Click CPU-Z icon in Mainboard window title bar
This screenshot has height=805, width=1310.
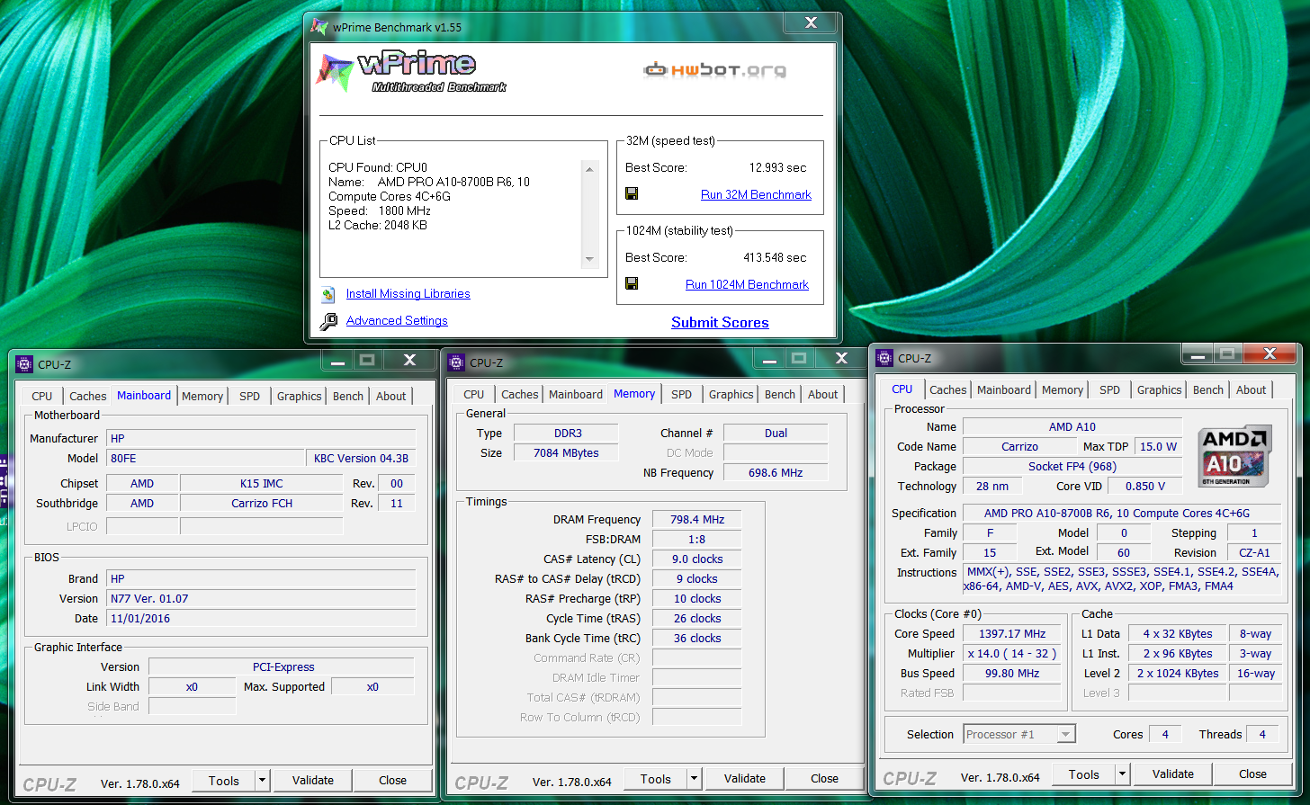24,364
